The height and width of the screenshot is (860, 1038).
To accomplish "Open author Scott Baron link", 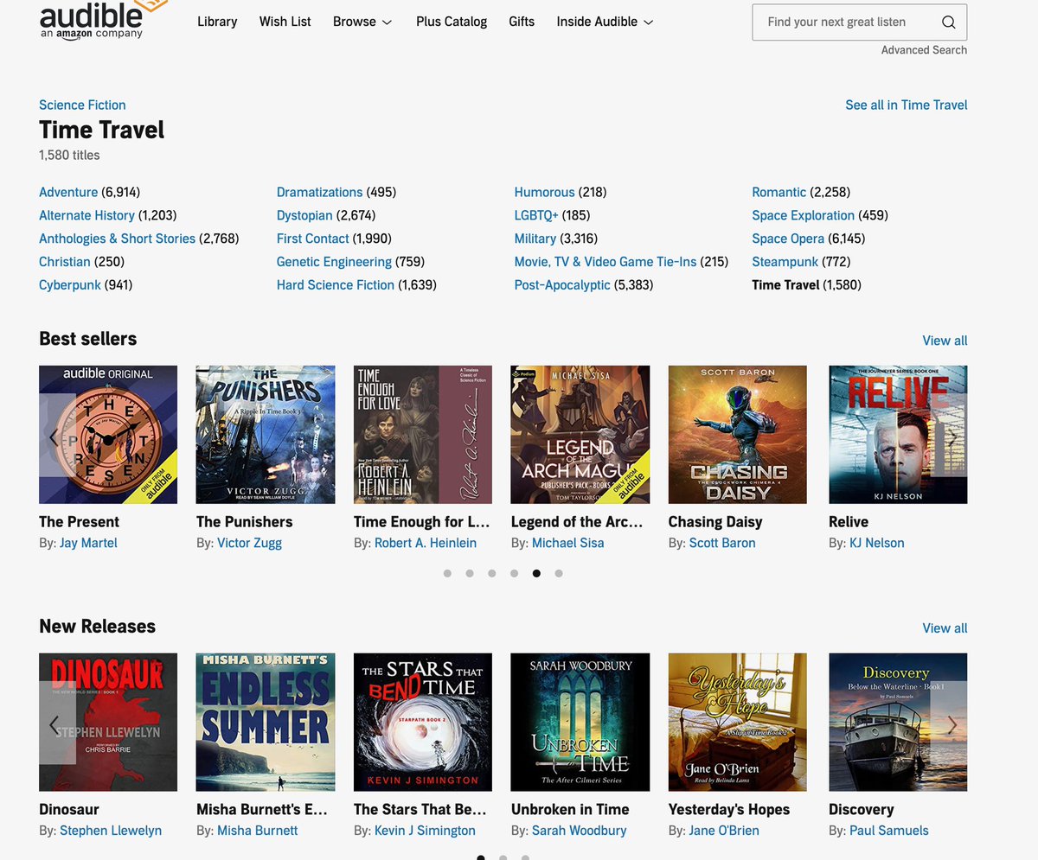I will [x=722, y=543].
